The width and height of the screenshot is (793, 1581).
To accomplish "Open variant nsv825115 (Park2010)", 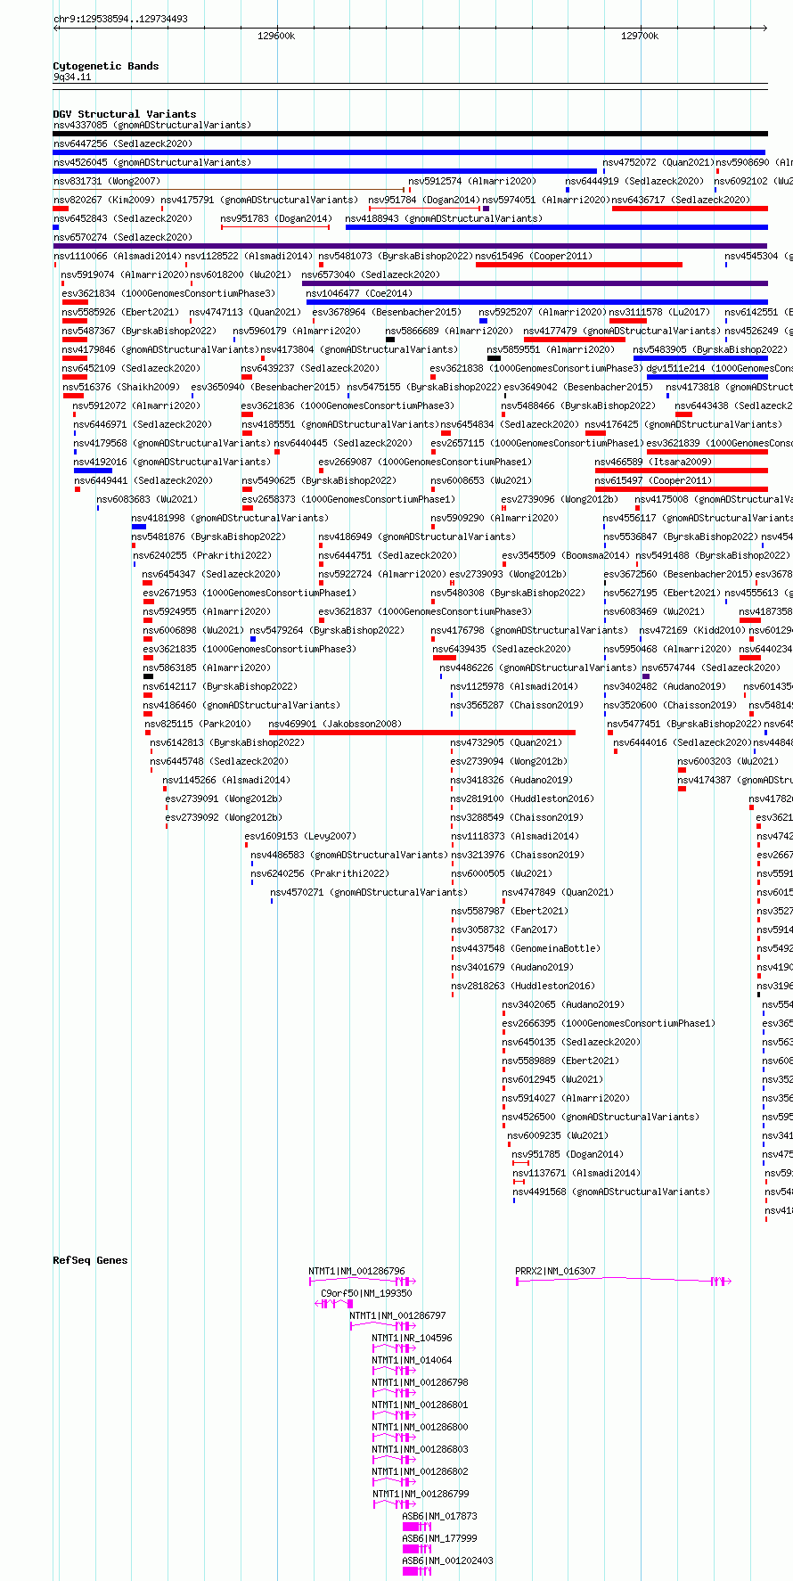I will coord(199,724).
